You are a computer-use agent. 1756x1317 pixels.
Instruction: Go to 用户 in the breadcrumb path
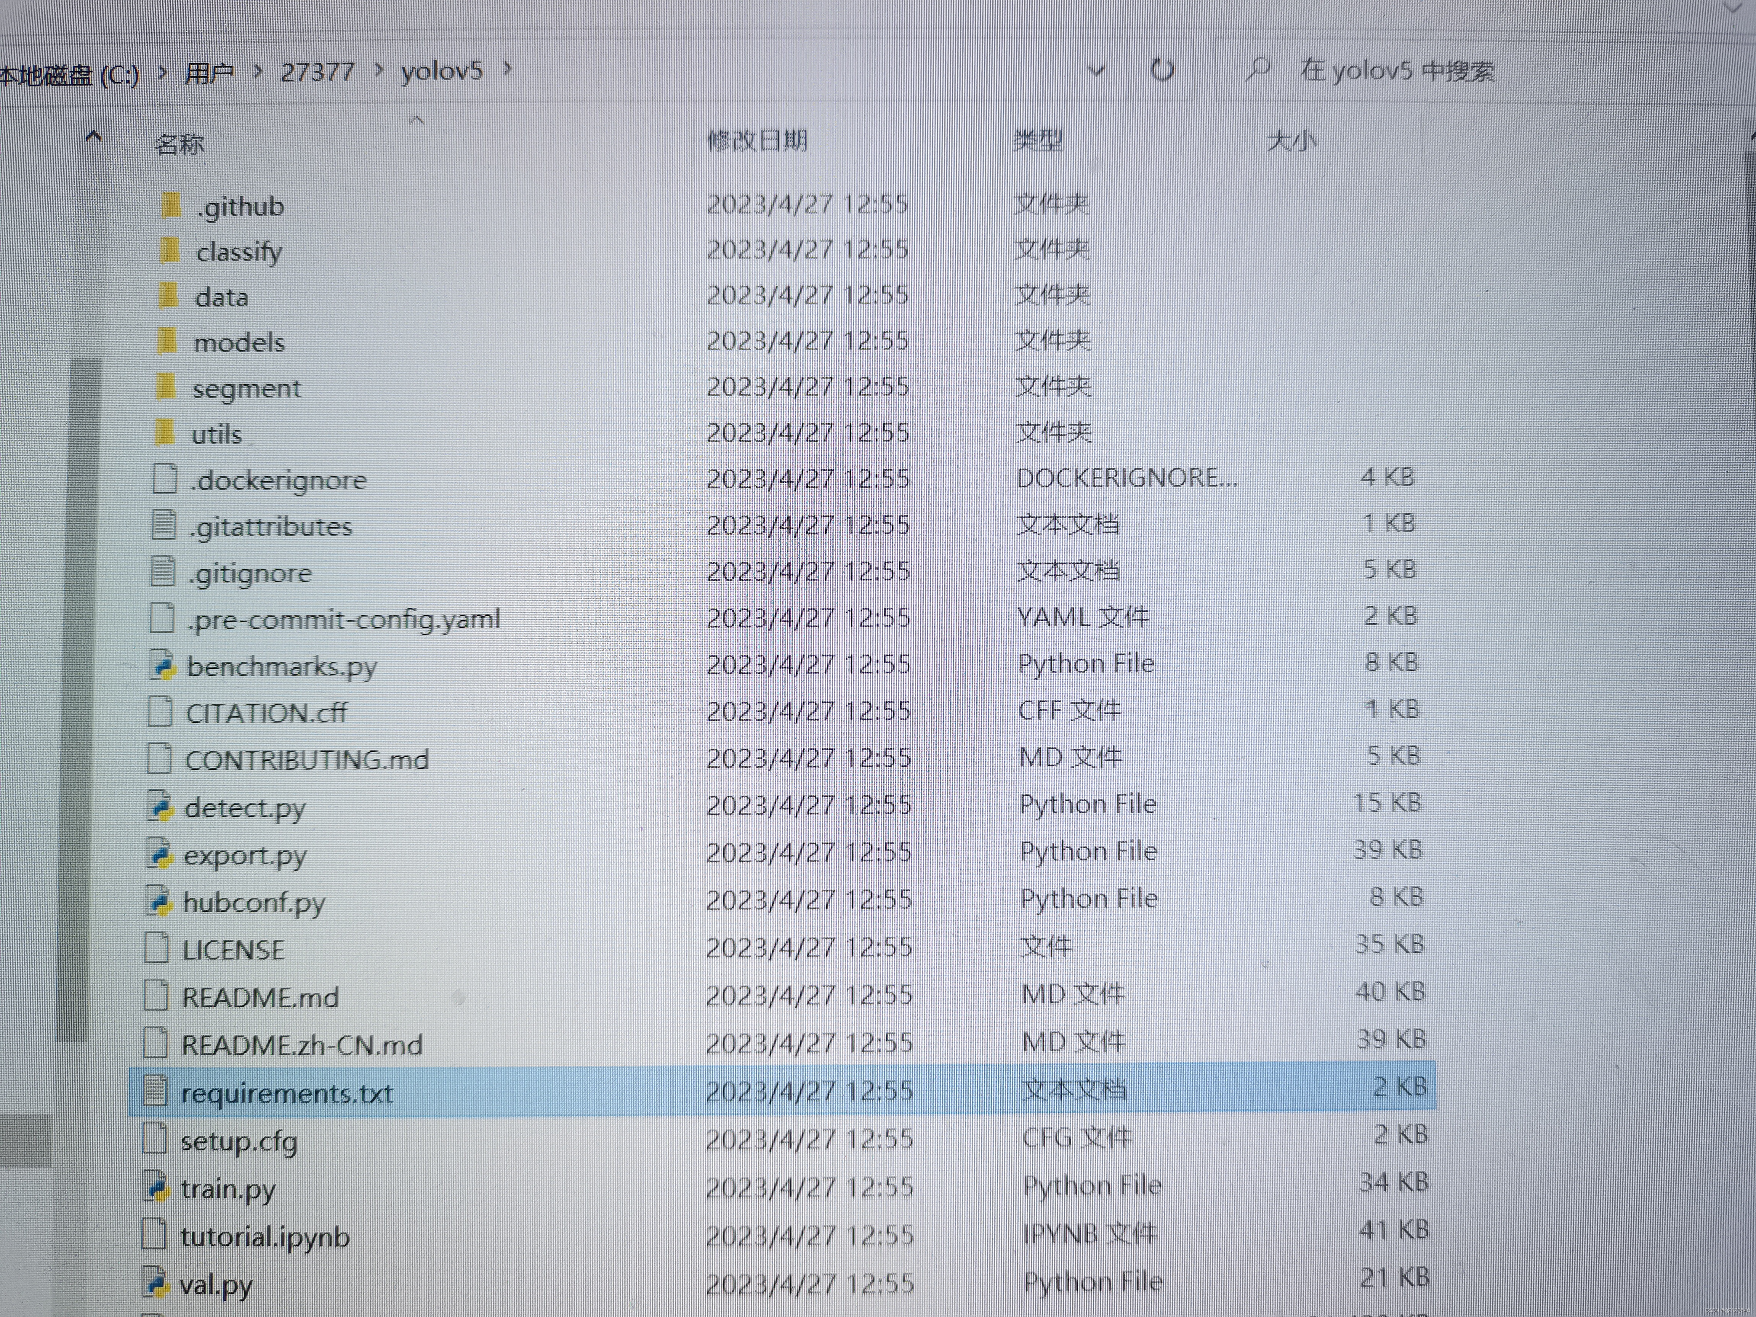(210, 73)
